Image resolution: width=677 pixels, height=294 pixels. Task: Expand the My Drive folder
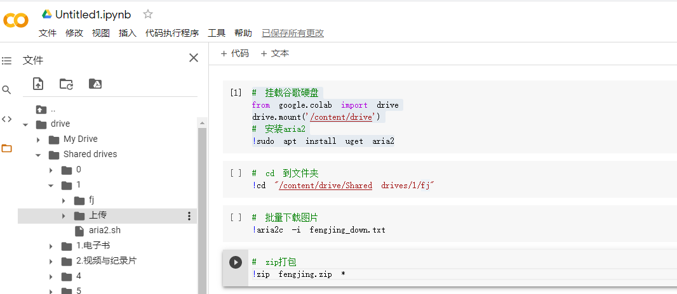(x=38, y=139)
